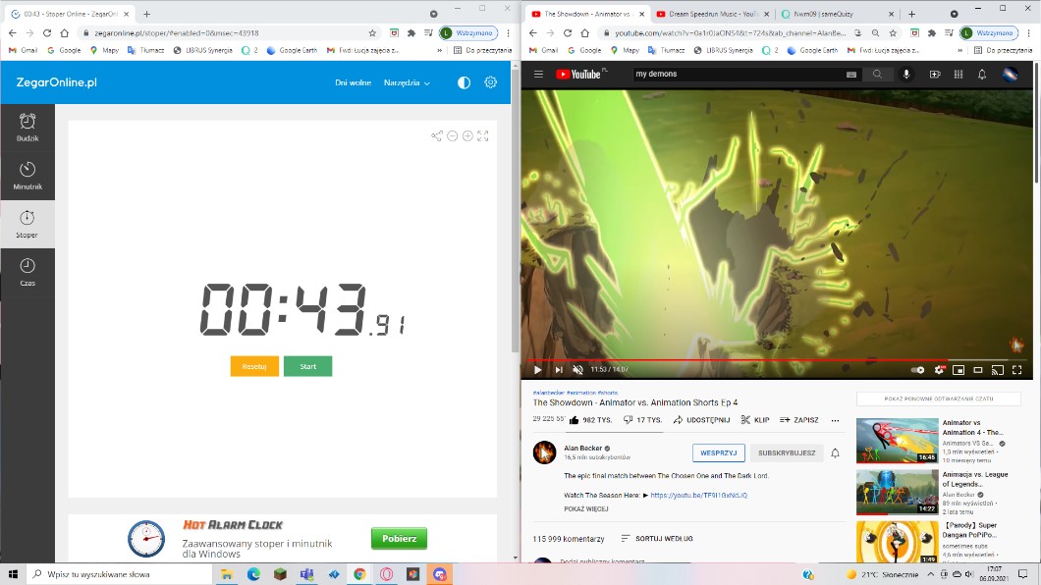The image size is (1041, 585).
Task: Open the Budzik alarm clock tool
Action: point(27,127)
